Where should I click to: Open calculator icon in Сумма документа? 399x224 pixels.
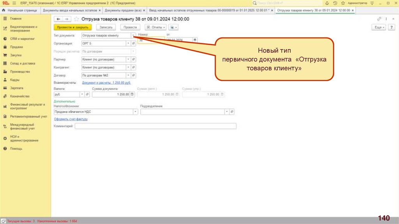point(132,94)
